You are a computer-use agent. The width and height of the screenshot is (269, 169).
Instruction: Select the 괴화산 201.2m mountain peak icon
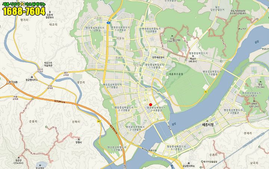254,101
